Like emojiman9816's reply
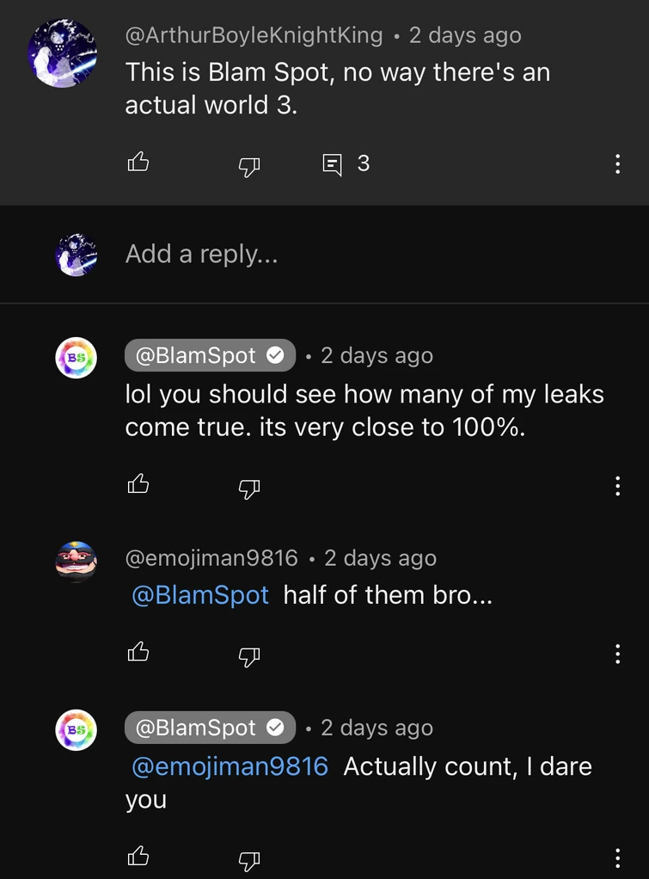Viewport: 649px width, 879px height. [x=138, y=653]
